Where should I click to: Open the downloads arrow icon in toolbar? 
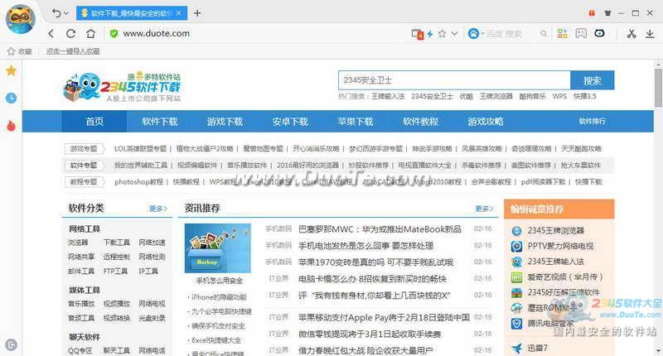(650, 34)
